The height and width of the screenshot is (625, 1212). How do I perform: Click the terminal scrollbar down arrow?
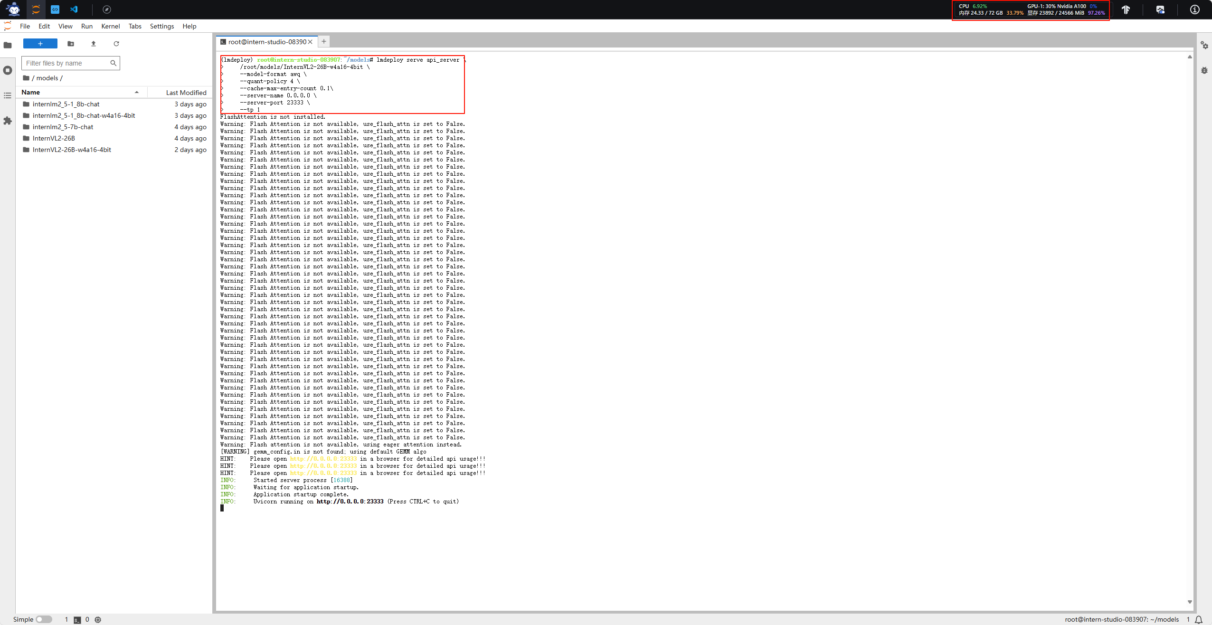pos(1190,602)
